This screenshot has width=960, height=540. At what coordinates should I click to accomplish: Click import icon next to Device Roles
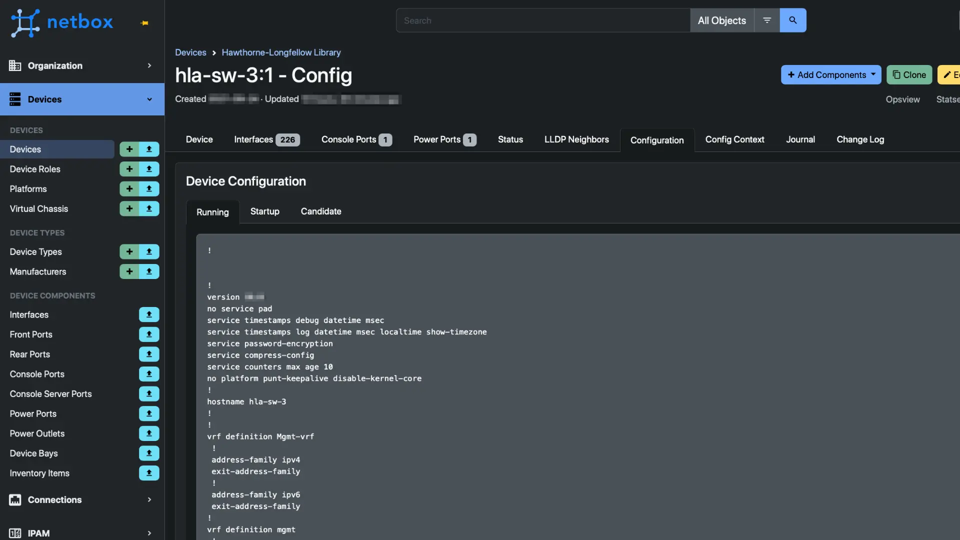point(149,169)
